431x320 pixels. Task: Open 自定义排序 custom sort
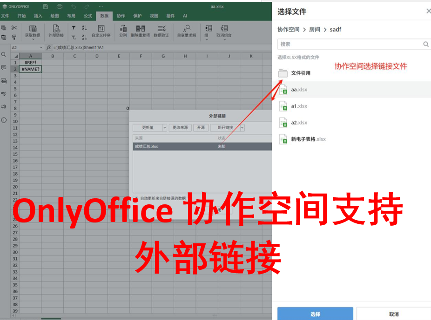click(101, 31)
